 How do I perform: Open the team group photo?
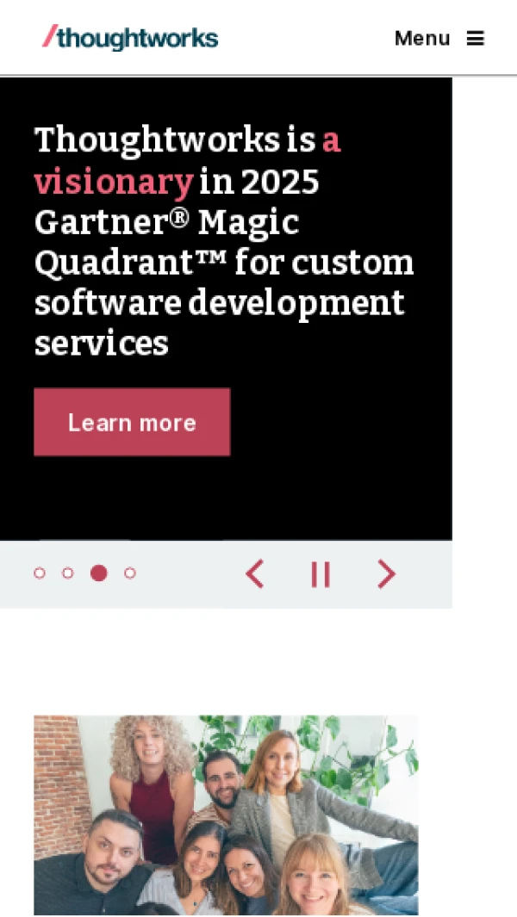(226, 815)
